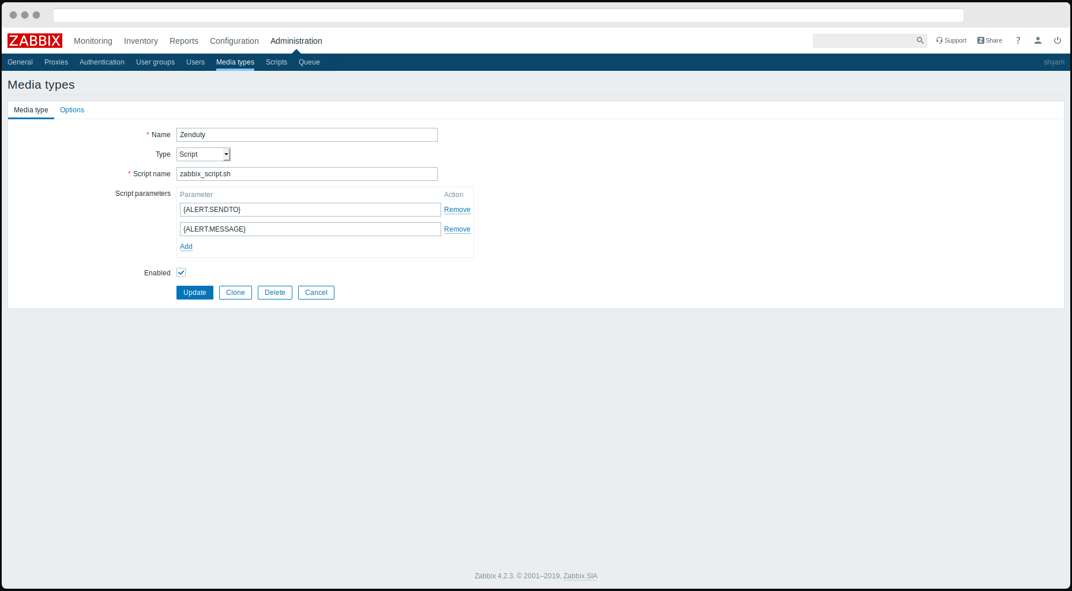This screenshot has height=591, width=1072.
Task: Click the Delete button
Action: click(275, 293)
